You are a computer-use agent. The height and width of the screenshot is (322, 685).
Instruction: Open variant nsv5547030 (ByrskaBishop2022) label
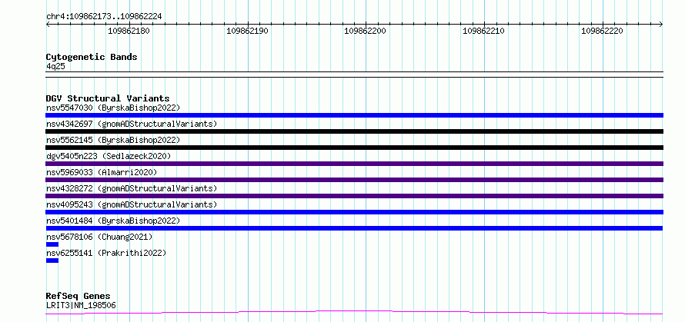point(112,108)
